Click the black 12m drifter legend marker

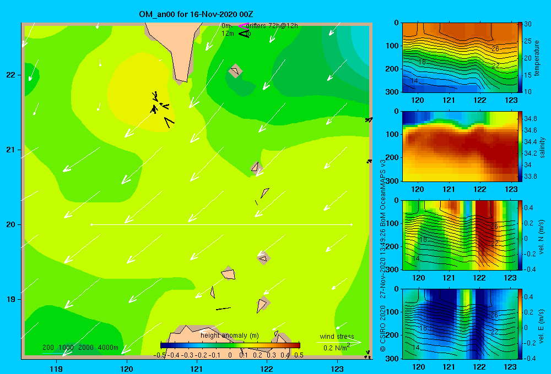point(244,34)
